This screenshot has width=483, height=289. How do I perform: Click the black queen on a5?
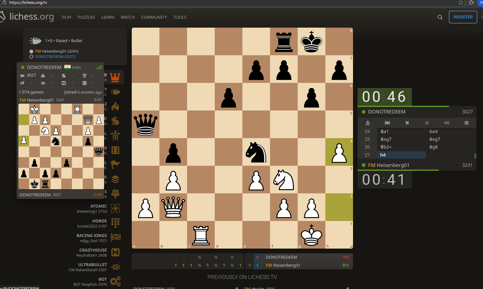146,124
